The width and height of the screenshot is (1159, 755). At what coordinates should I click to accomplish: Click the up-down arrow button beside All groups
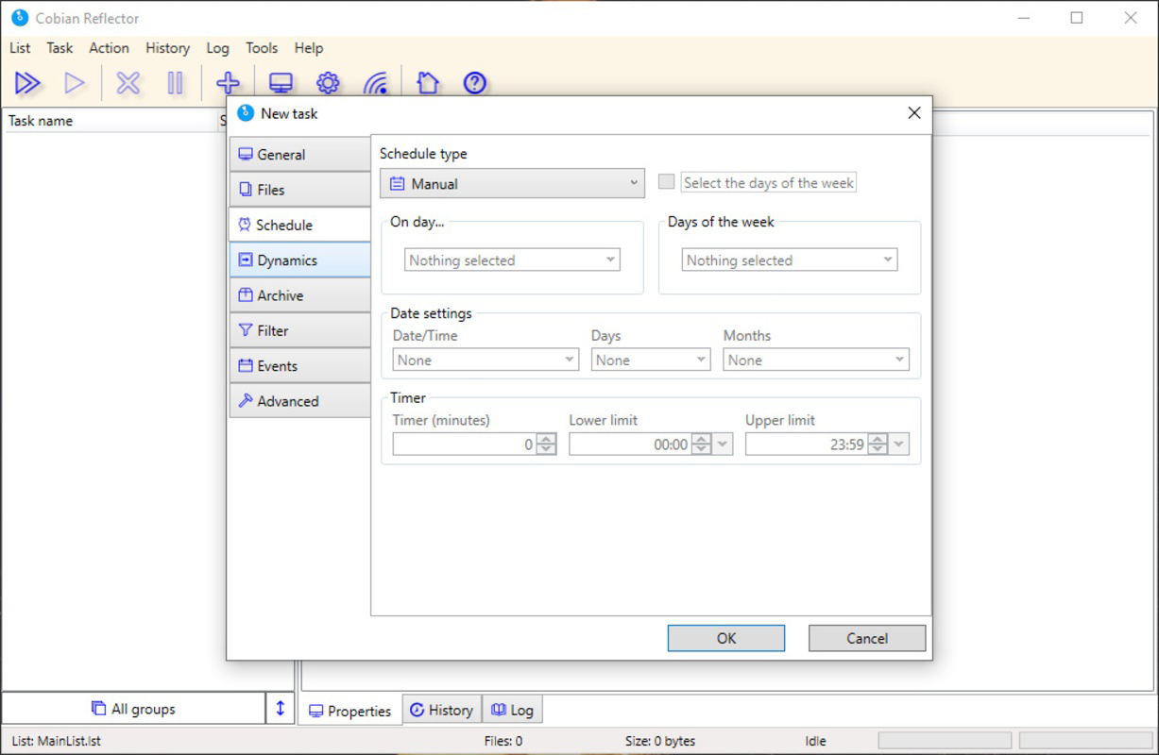tap(280, 709)
